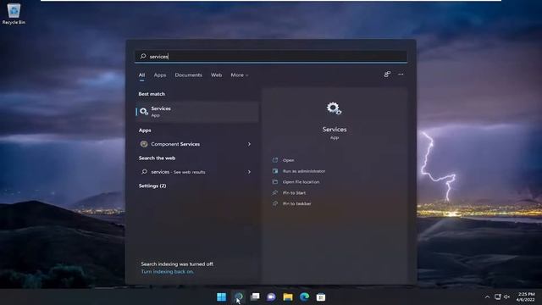Click the taskbar Search icon
Image resolution: width=542 pixels, height=305 pixels.
pyautogui.click(x=238, y=297)
